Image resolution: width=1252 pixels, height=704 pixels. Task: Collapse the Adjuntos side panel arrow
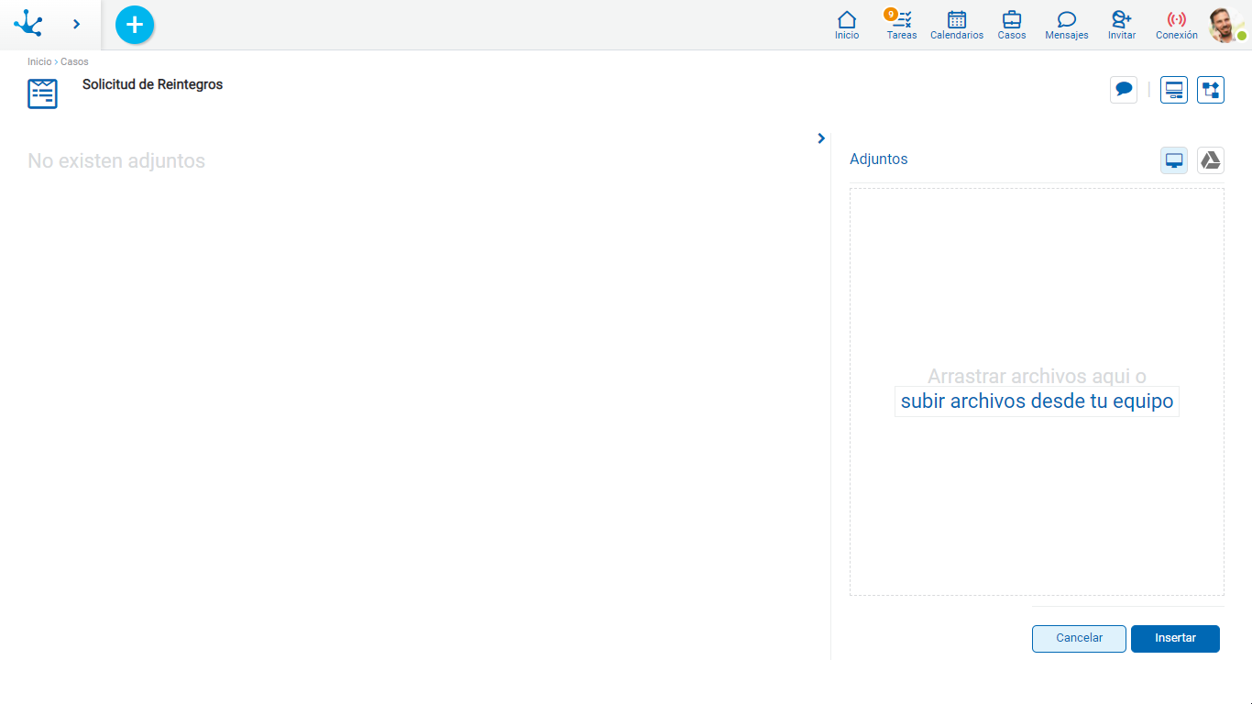(x=821, y=138)
